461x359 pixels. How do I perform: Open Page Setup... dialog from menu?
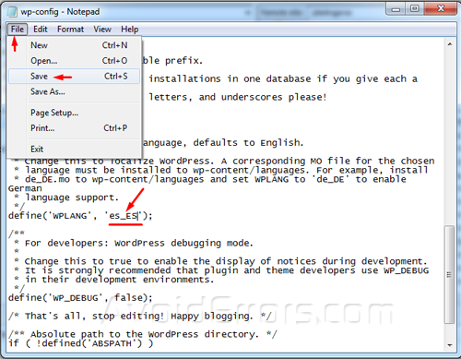(x=74, y=113)
